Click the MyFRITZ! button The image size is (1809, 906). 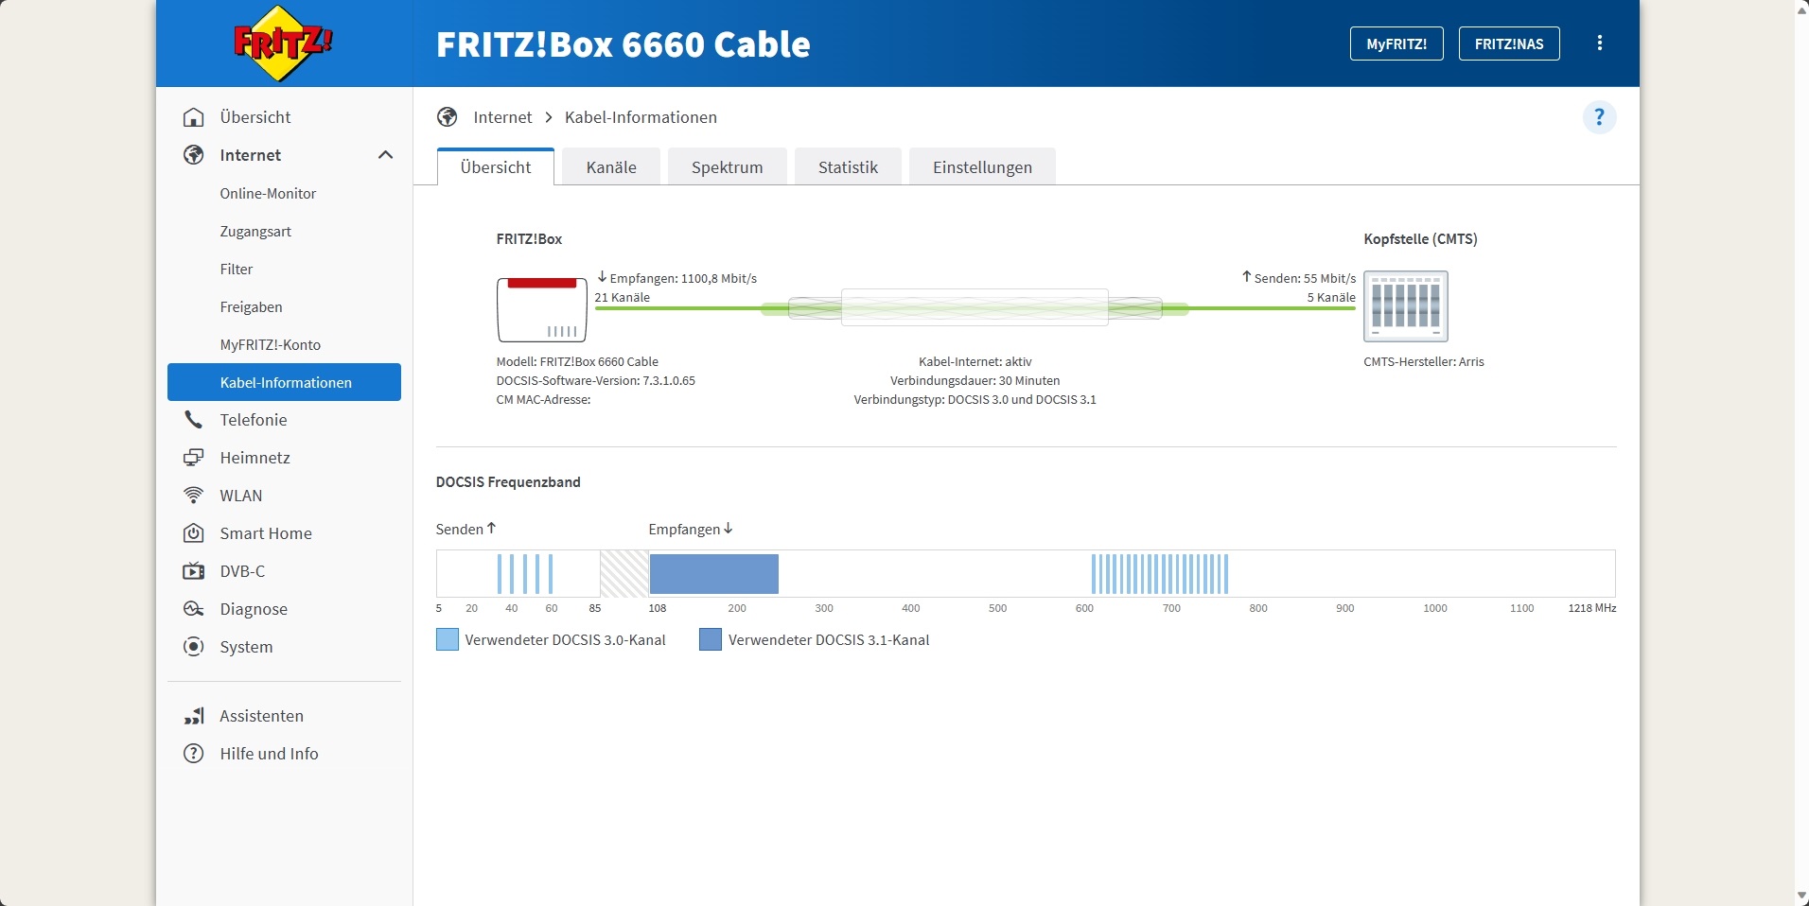[1396, 43]
